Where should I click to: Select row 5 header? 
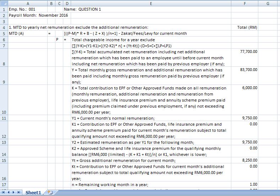click(x=4, y=34)
